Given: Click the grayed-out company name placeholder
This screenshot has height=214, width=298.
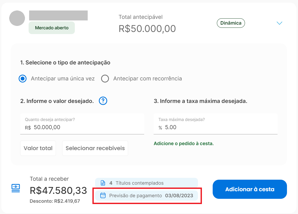Looking at the screenshot, I should (58, 15).
